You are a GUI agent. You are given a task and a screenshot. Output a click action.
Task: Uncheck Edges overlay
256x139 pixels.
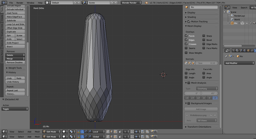[x=186, y=40]
